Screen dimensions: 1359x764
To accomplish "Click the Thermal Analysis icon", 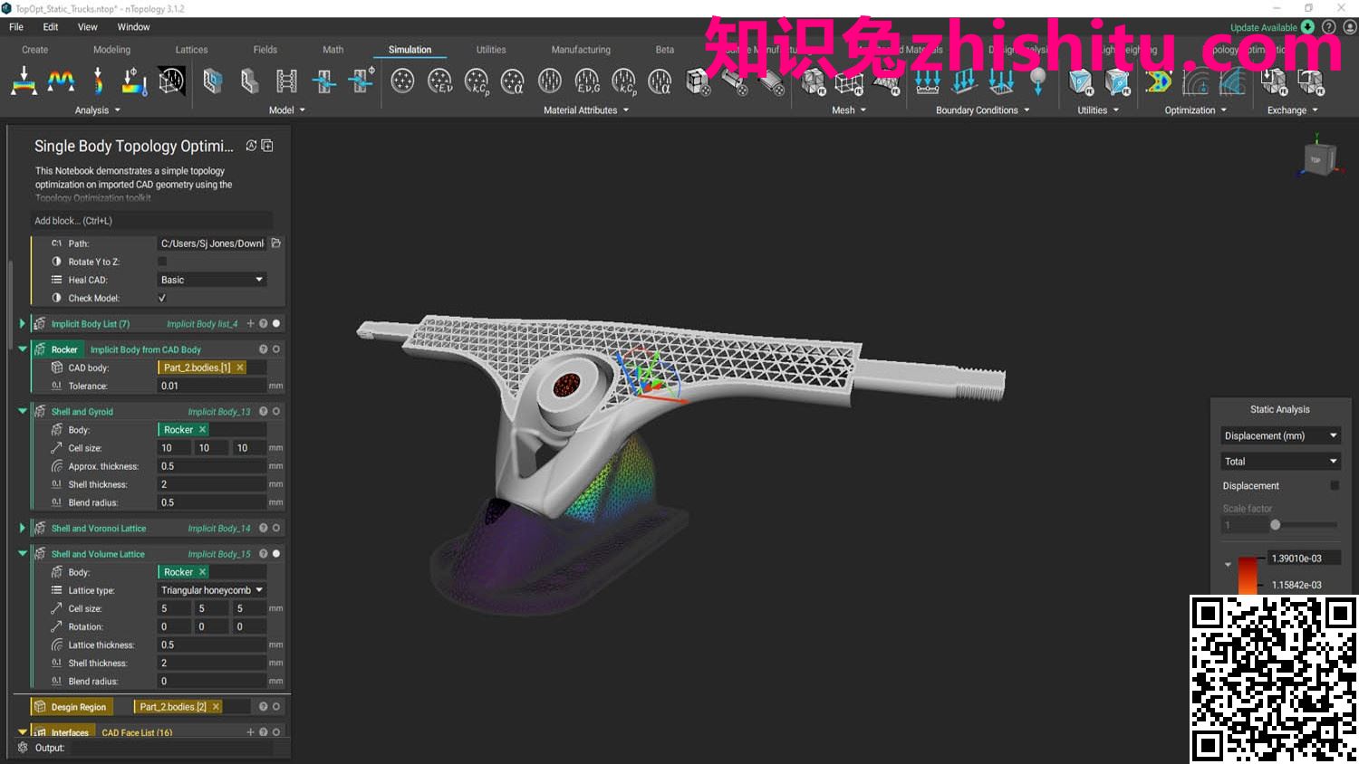I will tap(134, 81).
